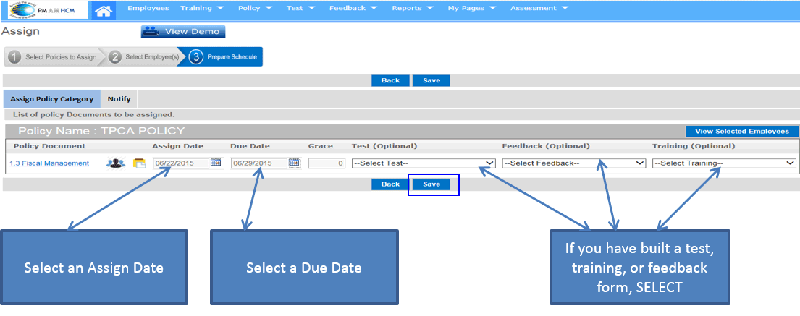This screenshot has height=316, width=800.
Task: Click the bottom Save button
Action: [x=431, y=184]
